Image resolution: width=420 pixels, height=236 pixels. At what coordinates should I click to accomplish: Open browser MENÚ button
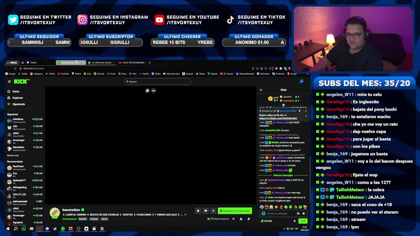point(12,63)
